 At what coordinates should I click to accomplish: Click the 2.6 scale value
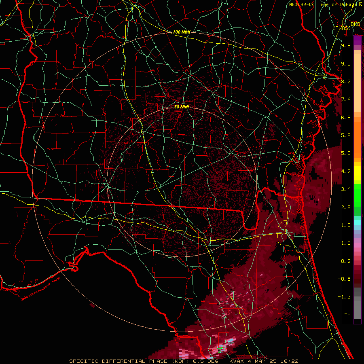[x=346, y=207]
